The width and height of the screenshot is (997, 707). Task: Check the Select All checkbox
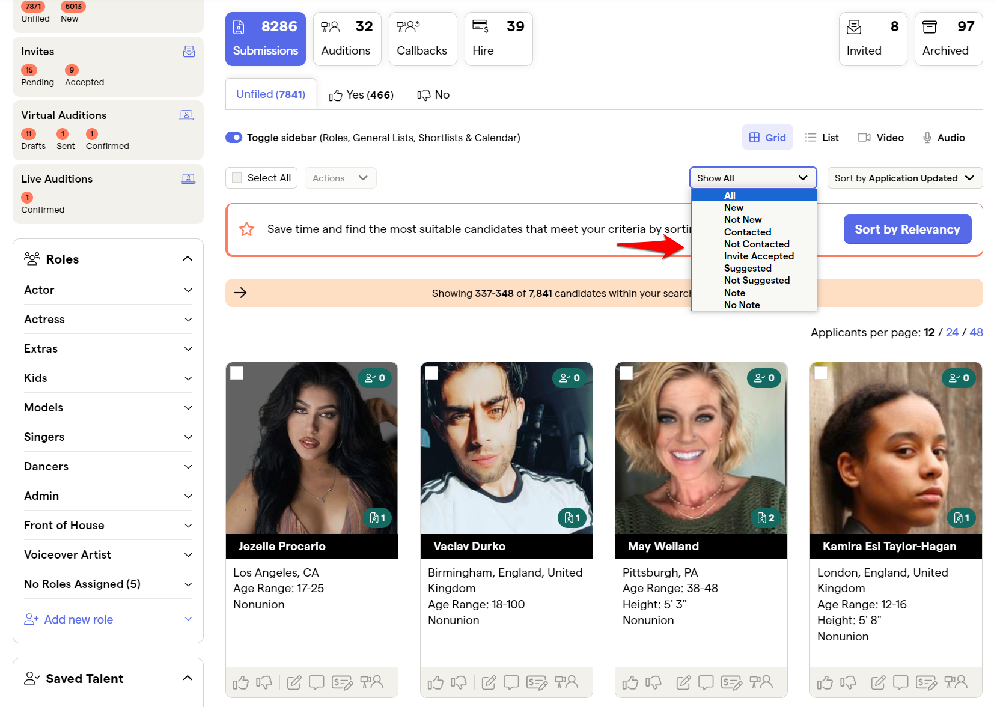point(236,177)
